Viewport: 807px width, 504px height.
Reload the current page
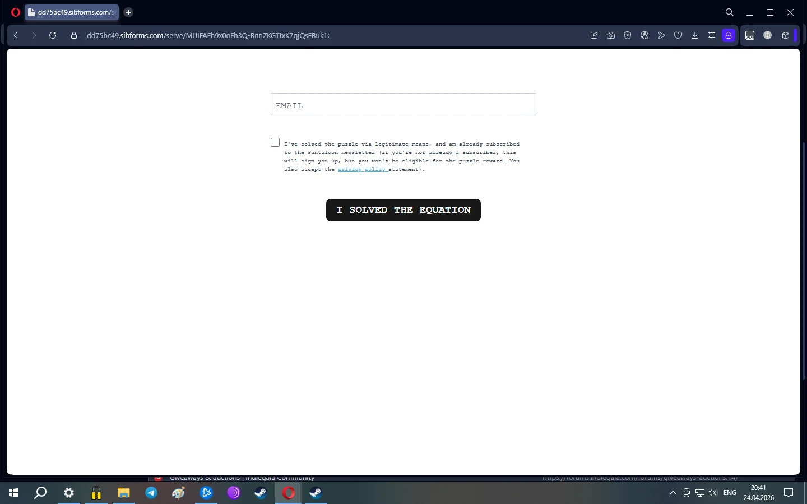pos(53,35)
